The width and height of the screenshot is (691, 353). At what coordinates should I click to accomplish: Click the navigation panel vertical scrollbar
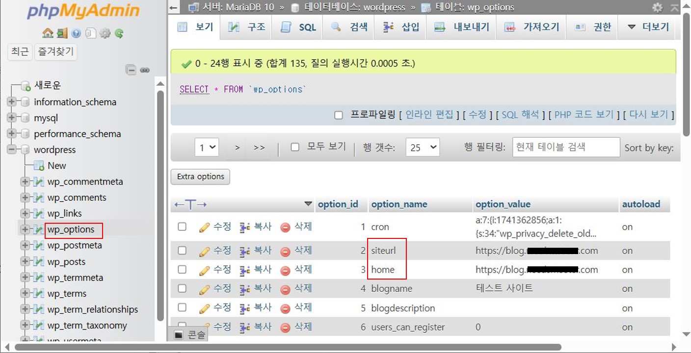(x=160, y=206)
